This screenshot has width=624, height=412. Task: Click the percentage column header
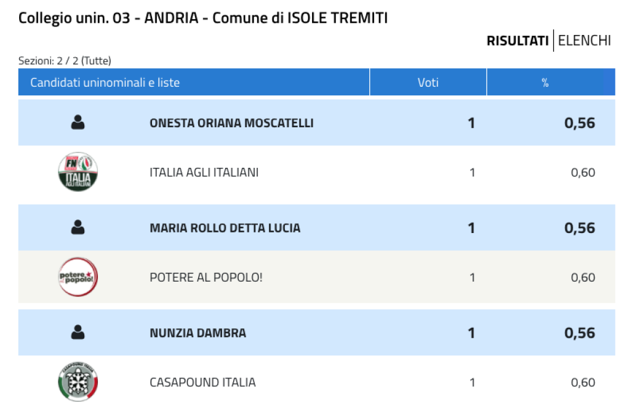[545, 82]
